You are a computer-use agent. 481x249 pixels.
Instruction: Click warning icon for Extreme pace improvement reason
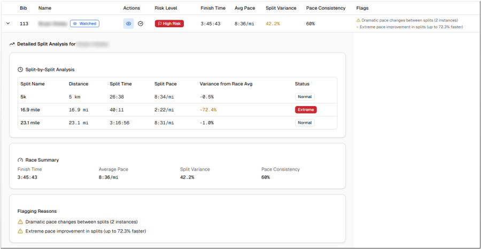[20, 231]
